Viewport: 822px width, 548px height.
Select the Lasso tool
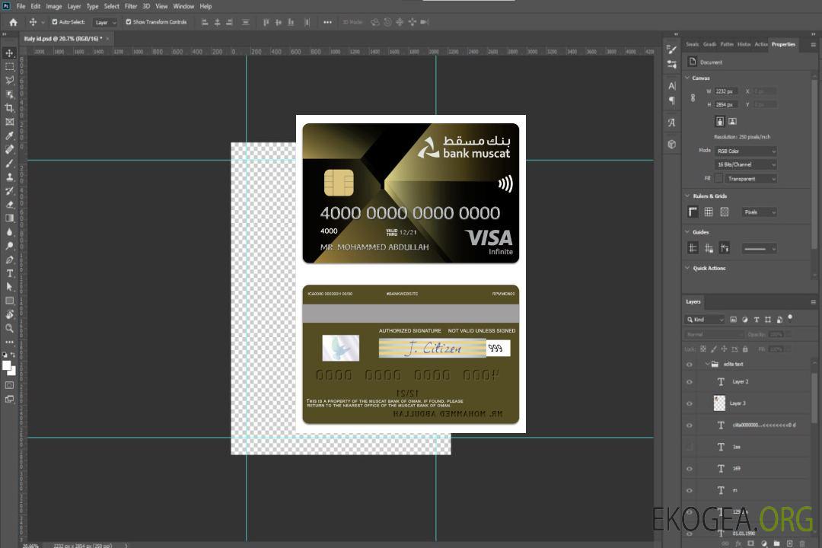(x=9, y=80)
